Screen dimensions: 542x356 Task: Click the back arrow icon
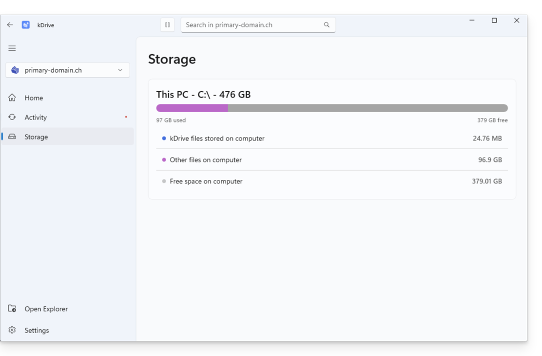(x=10, y=25)
